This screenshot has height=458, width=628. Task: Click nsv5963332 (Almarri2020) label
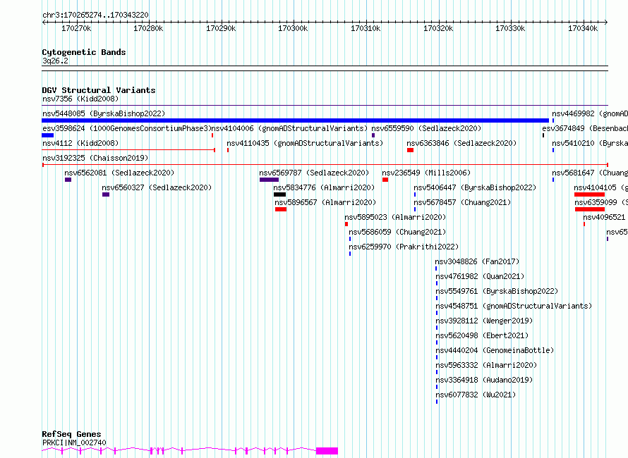(486, 365)
